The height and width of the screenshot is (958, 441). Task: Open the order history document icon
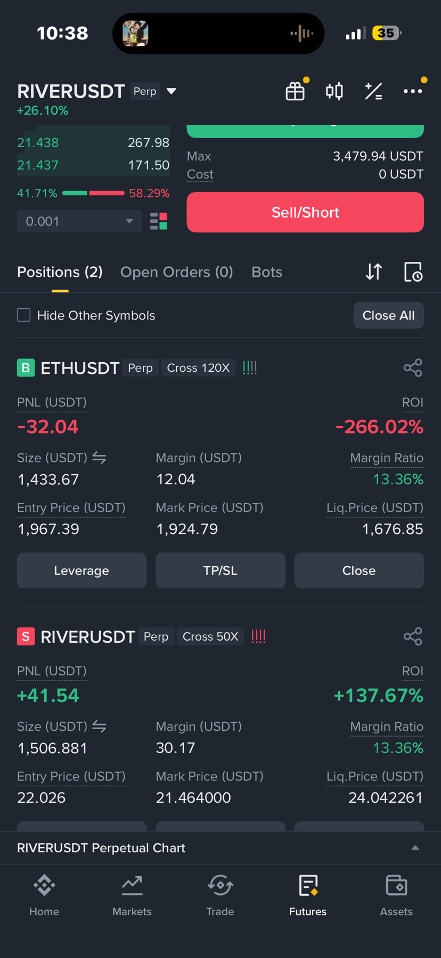click(413, 272)
